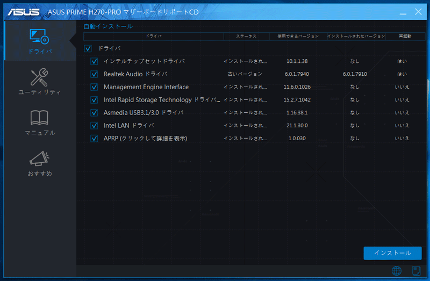Click installed version 6.0.1.7910
430x281 pixels.
pos(355,74)
